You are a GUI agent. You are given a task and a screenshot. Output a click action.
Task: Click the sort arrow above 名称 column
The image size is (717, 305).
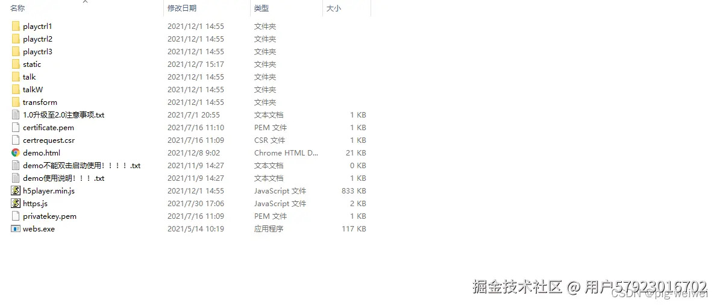[85, 1]
